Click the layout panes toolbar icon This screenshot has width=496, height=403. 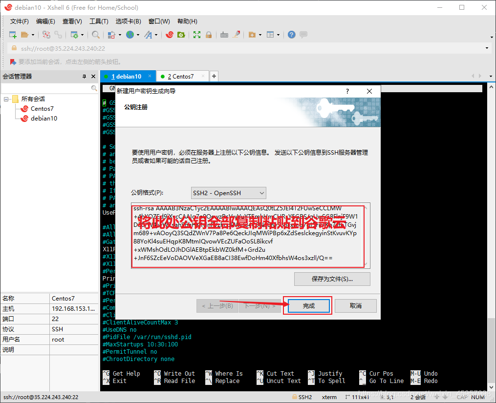[270, 35]
